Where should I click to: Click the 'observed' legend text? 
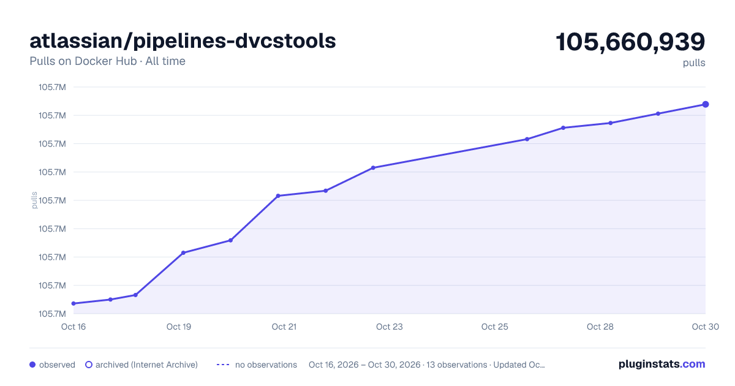(x=57, y=365)
